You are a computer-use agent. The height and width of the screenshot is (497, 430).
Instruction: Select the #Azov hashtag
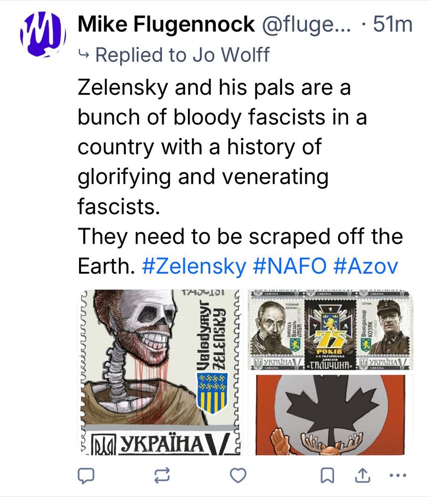(366, 265)
